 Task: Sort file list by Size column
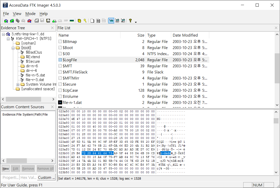point(133,35)
